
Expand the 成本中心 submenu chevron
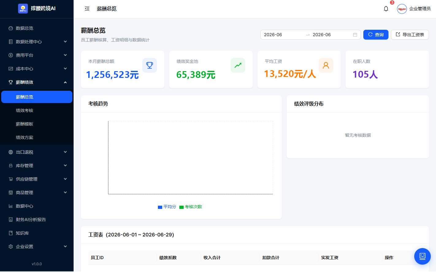click(x=65, y=69)
